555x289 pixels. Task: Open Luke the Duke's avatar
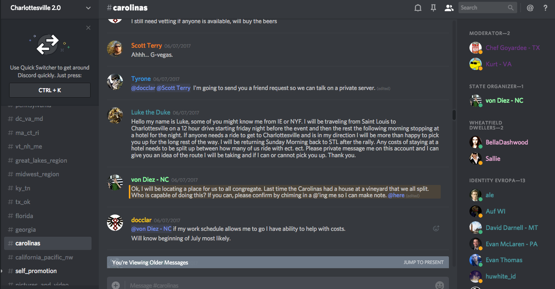click(115, 116)
